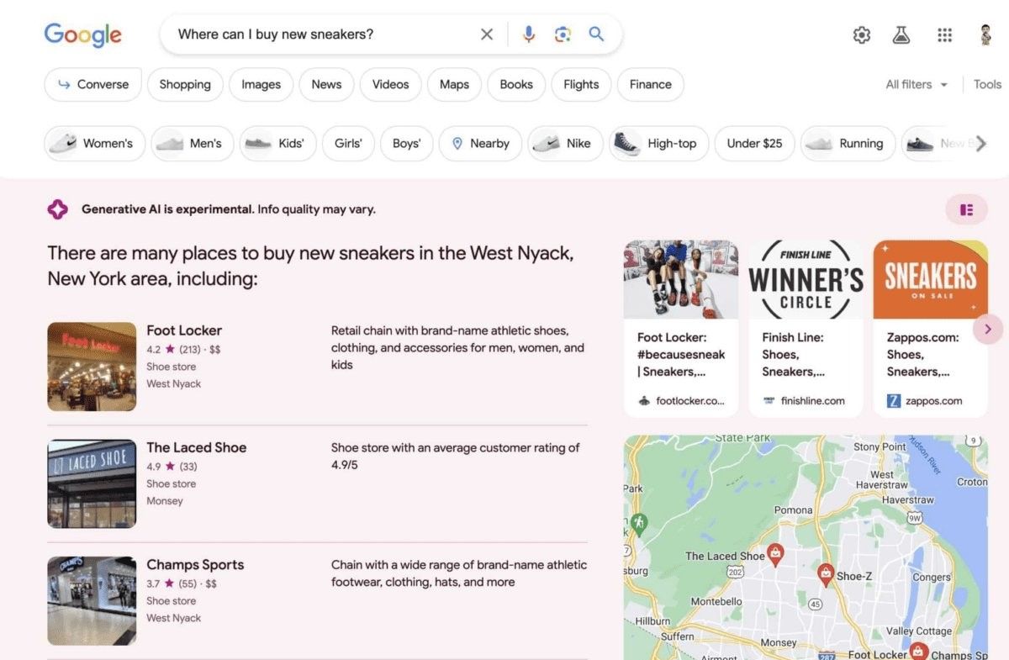Start voice search with the microphone icon

(x=528, y=34)
